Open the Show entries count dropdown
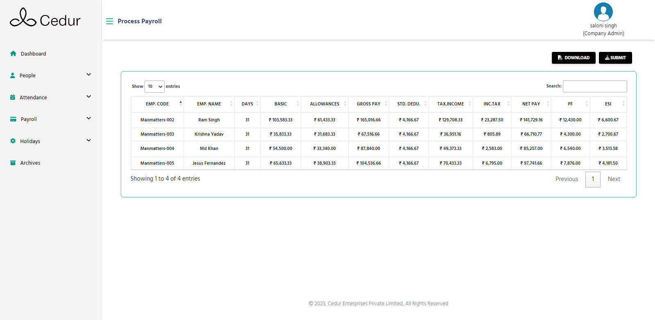Image resolution: width=655 pixels, height=320 pixels. coord(154,87)
